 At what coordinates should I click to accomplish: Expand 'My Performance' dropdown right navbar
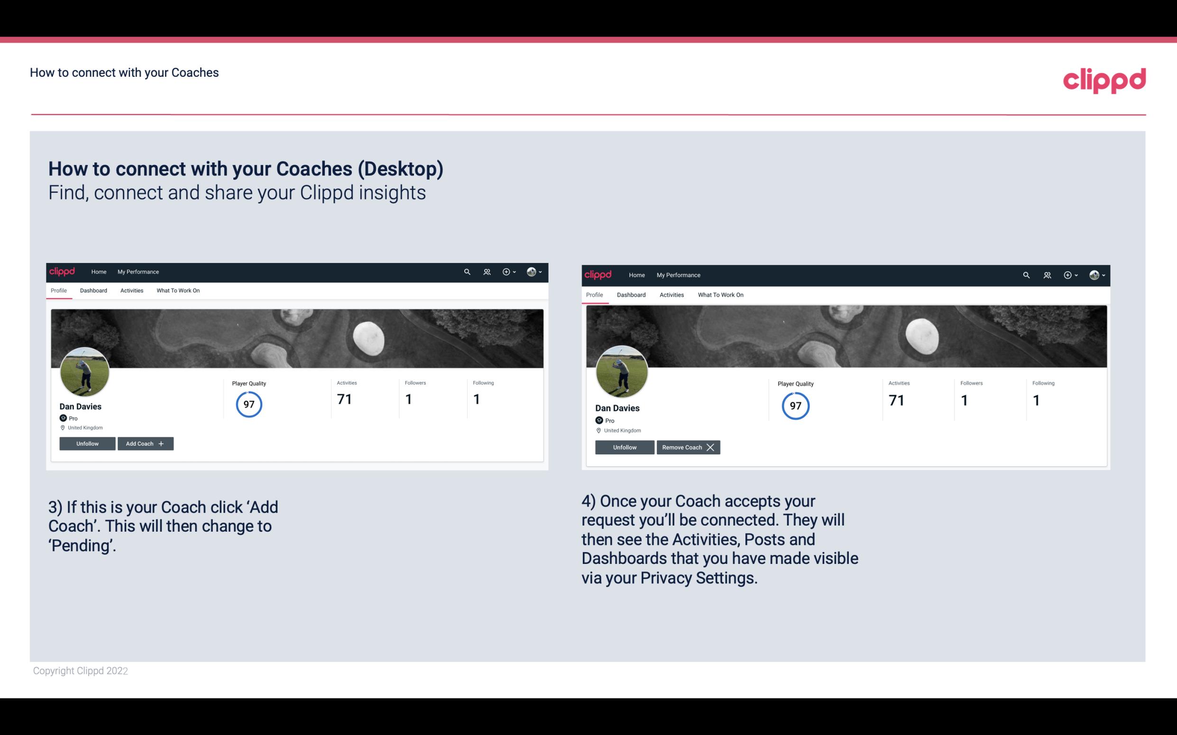click(678, 274)
